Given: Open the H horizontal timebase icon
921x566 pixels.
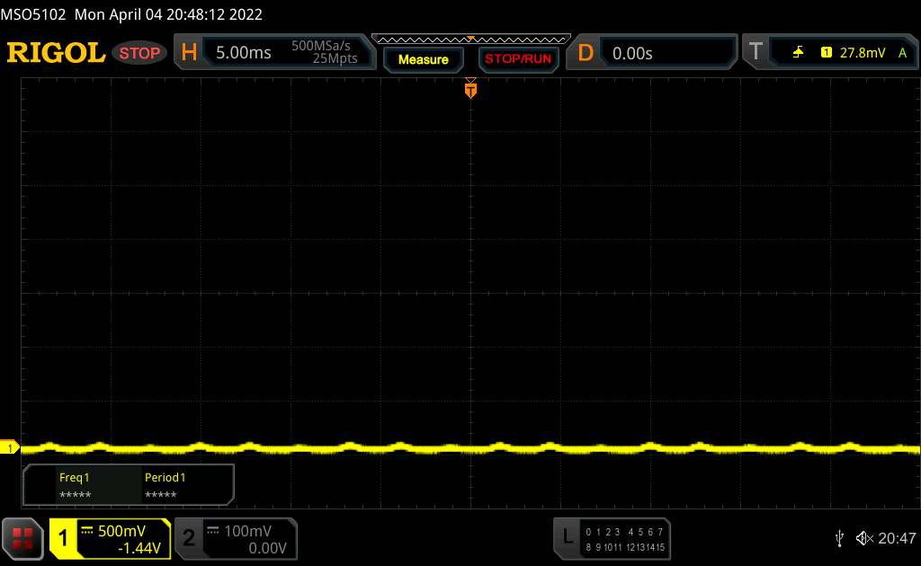Looking at the screenshot, I should (x=189, y=53).
